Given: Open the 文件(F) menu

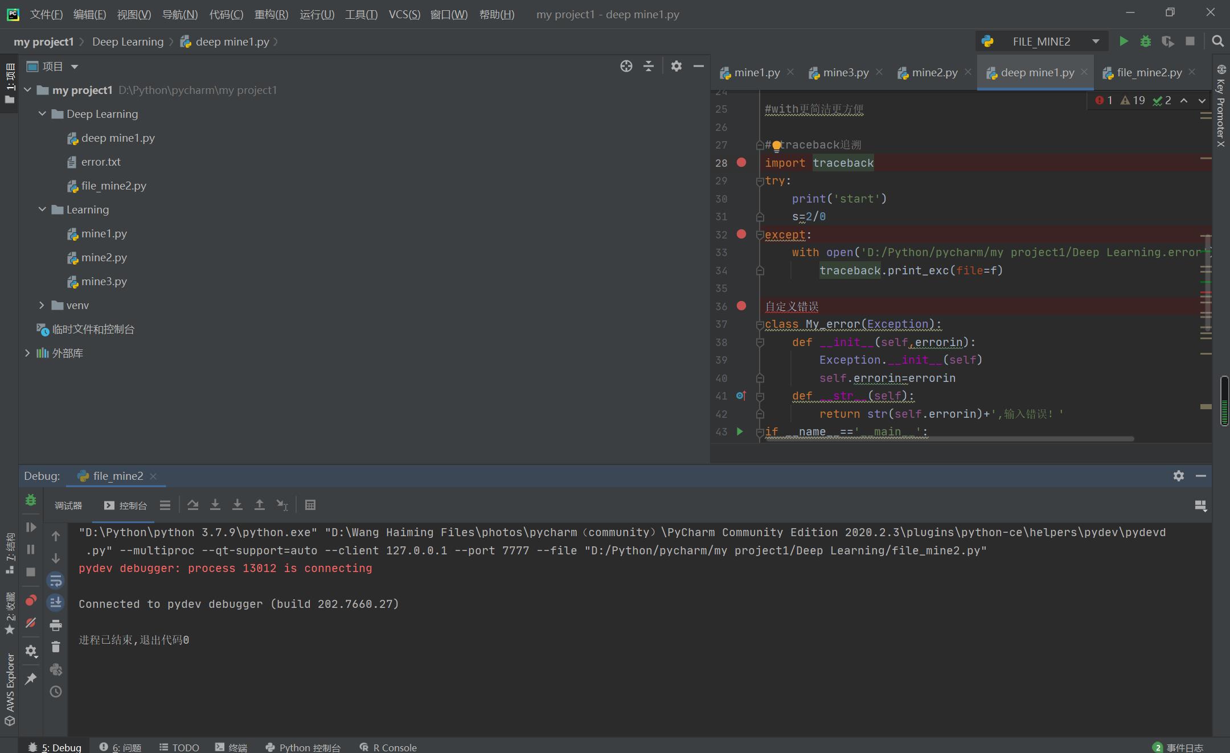Looking at the screenshot, I should coord(46,14).
